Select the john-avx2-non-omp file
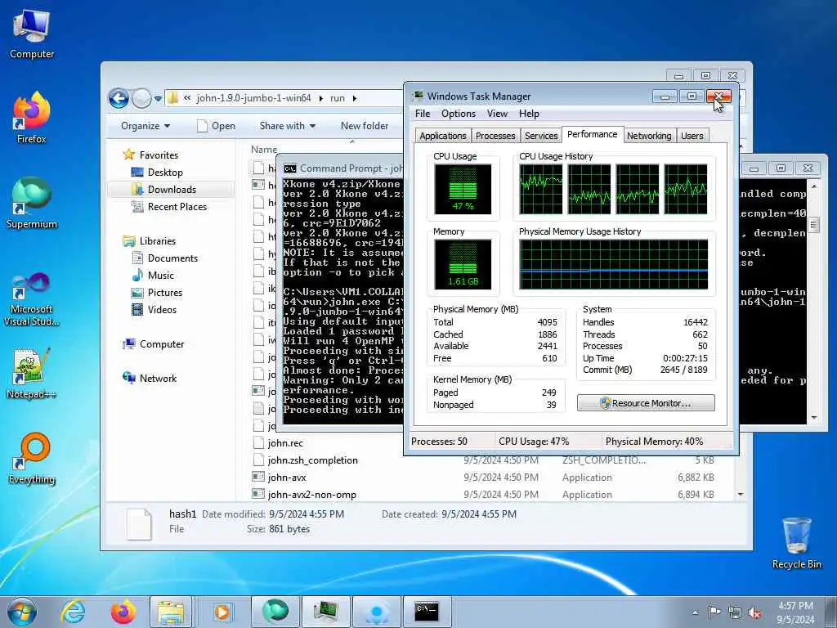 click(311, 495)
